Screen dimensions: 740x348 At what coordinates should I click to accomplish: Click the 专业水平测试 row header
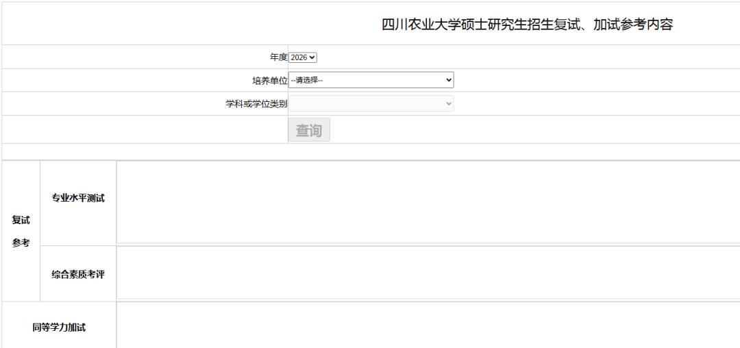(78, 198)
